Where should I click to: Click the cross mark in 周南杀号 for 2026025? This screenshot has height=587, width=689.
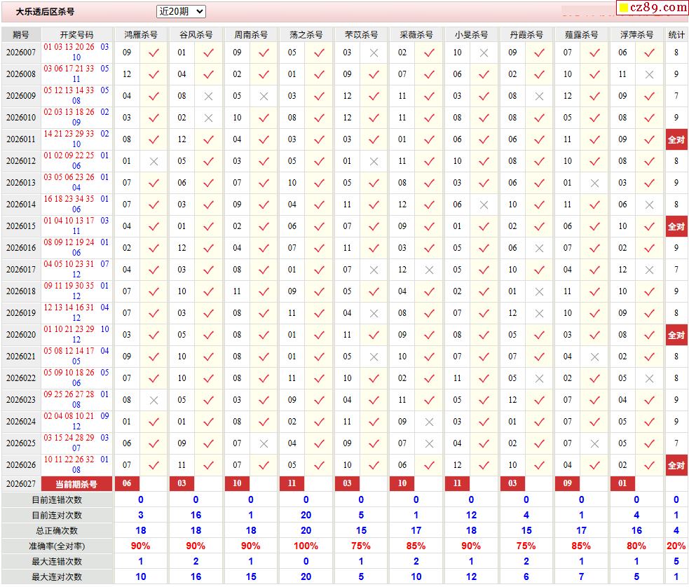[x=264, y=443]
